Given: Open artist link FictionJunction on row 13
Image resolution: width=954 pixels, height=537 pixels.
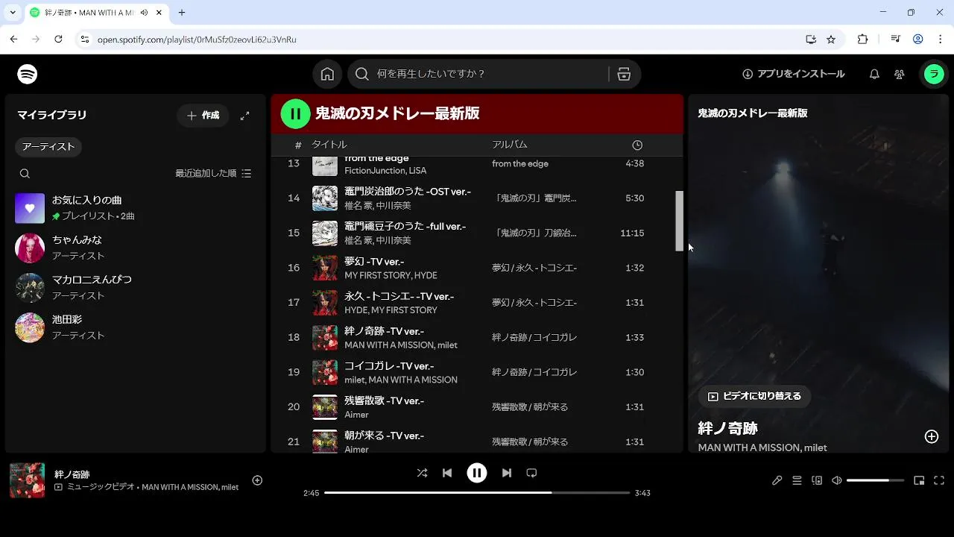Looking at the screenshot, I should [x=373, y=171].
